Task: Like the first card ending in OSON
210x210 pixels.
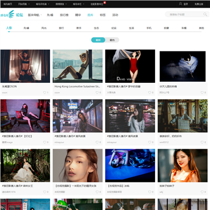Action: [x=44, y=93]
